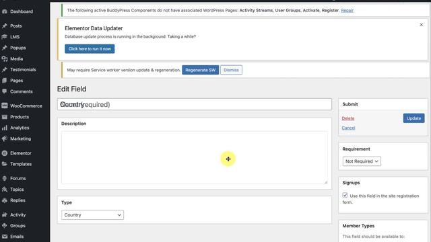Open Popups menu item
Screen dimensions: 431x242
tap(18, 48)
